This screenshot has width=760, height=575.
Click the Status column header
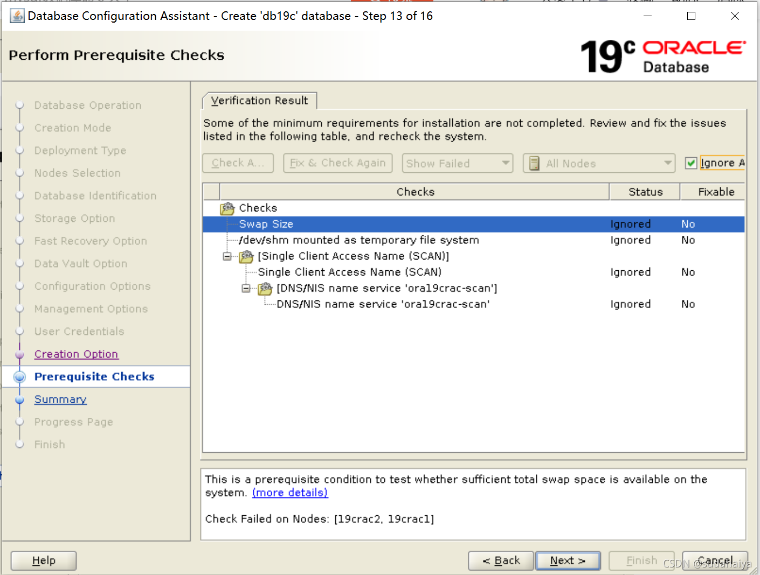pos(645,192)
